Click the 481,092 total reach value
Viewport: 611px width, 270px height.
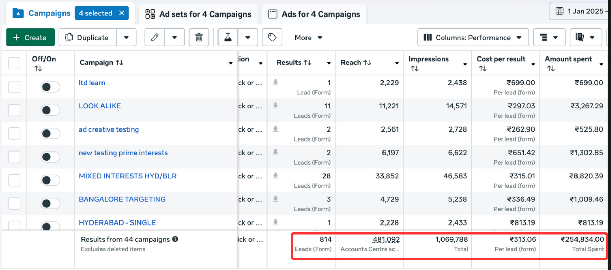(x=386, y=239)
